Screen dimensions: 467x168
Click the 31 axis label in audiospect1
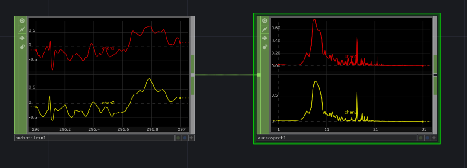click(x=424, y=130)
